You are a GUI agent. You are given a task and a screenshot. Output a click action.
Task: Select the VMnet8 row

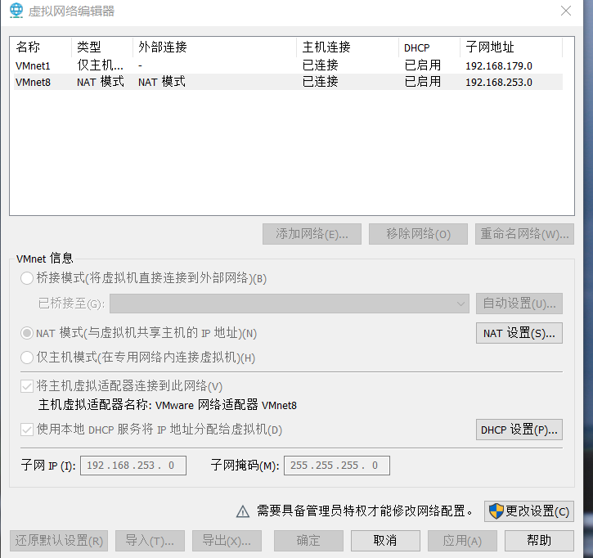pyautogui.click(x=288, y=82)
